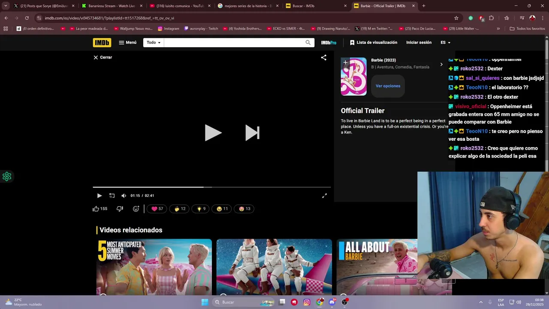Screen dimensions: 549x309
Task: Open the astronaut Barbies video thumbnail
Action: coord(274,267)
